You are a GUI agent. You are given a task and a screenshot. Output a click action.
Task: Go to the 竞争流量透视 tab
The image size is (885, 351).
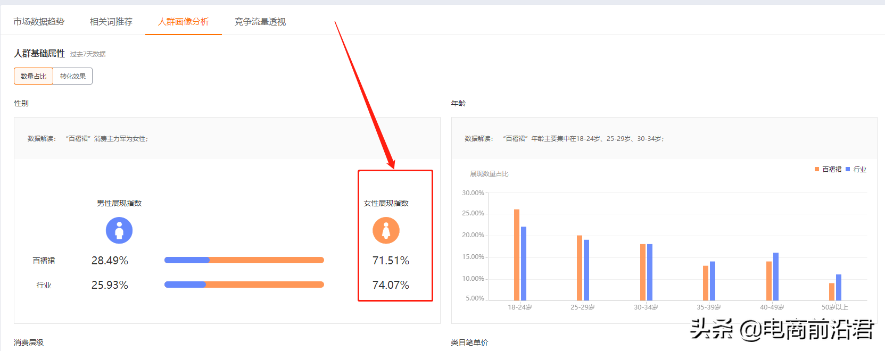tap(260, 22)
